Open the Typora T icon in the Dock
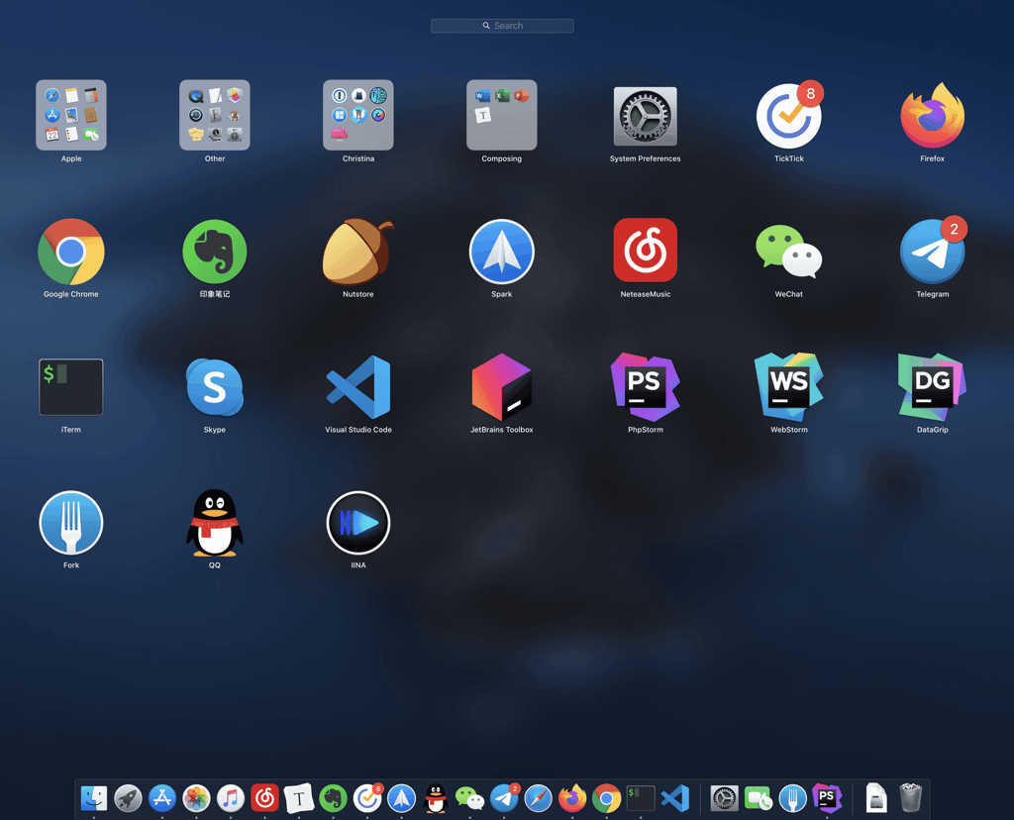The height and width of the screenshot is (820, 1014). point(299,798)
